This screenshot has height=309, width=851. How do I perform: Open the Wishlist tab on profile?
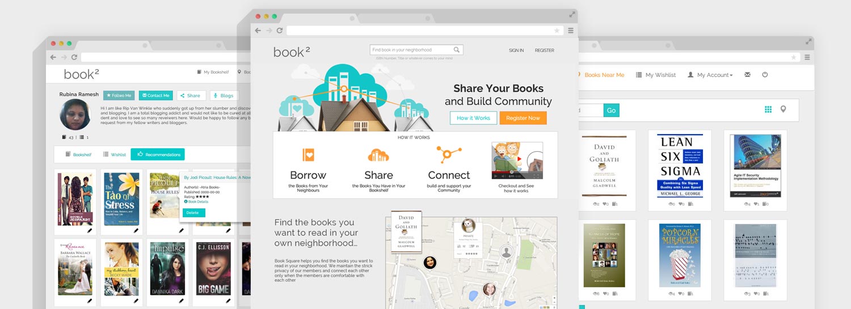115,154
